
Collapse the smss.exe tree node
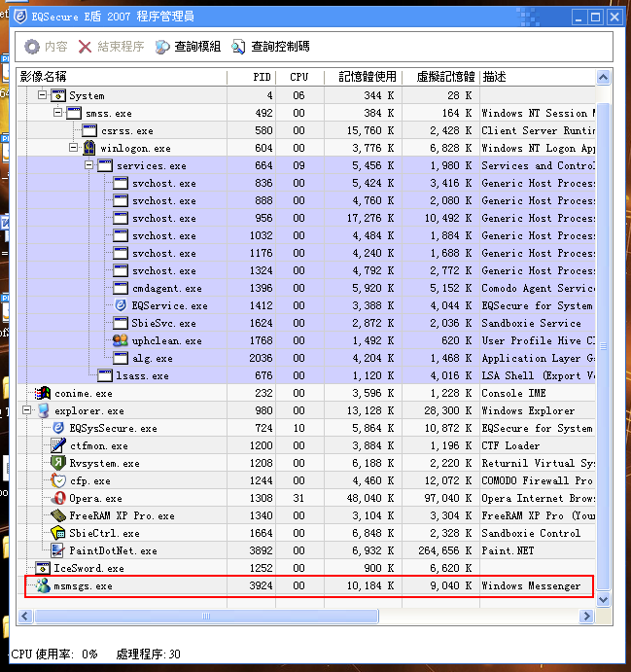[x=57, y=112]
